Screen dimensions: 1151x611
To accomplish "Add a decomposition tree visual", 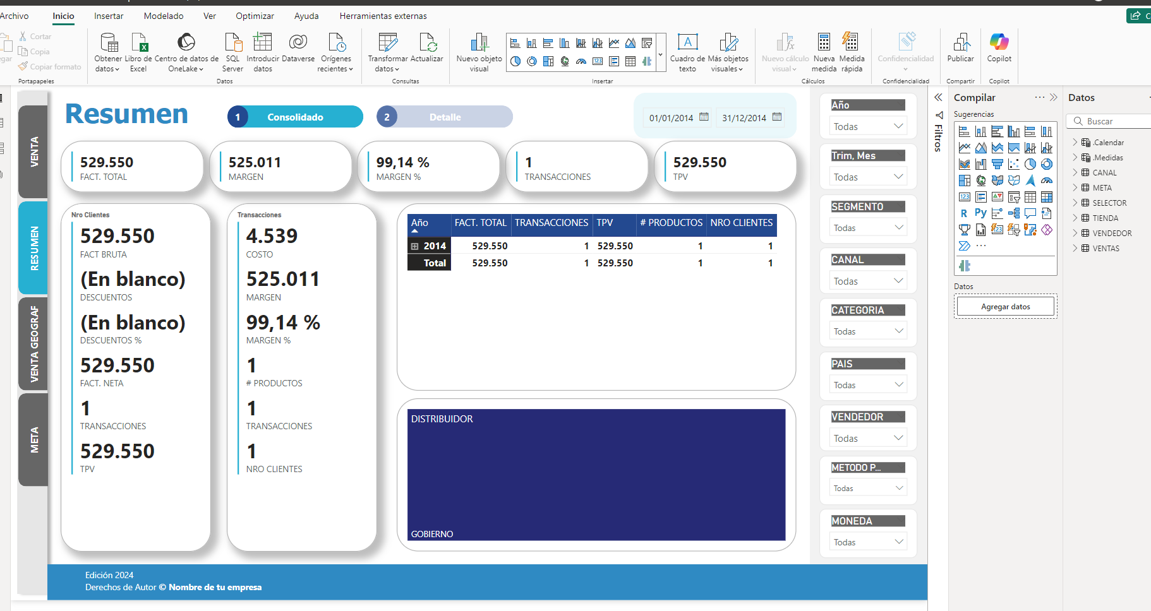I will (x=1014, y=213).
